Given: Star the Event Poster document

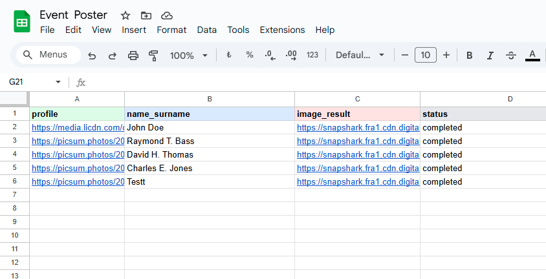Looking at the screenshot, I should click(126, 15).
